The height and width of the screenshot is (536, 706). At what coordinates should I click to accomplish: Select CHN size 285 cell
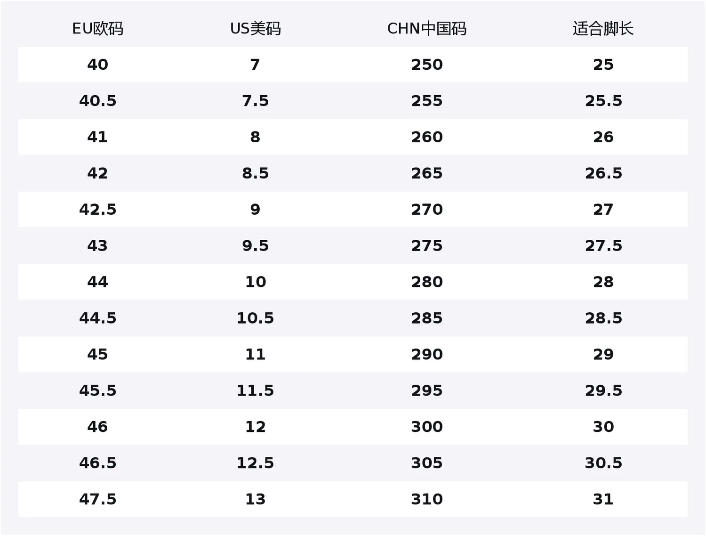pos(427,318)
